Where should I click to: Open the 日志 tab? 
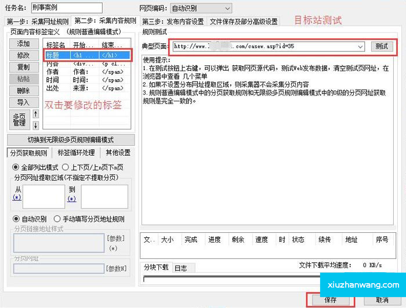click(x=181, y=267)
